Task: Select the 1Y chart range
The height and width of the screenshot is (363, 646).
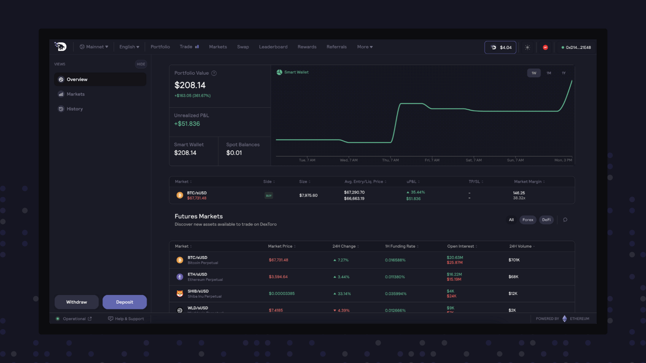Action: point(564,73)
